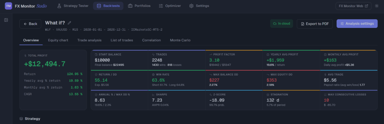Screen dimensions: 384x124
Task: Click the Monthly Avg Profit calendar icon
Action: [x=325, y=54]
